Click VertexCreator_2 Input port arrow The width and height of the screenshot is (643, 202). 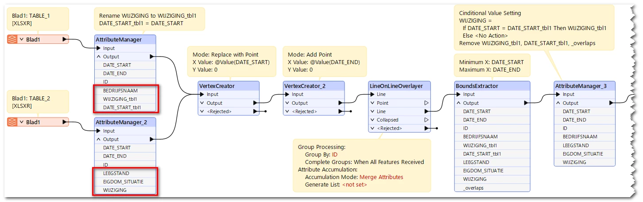pos(288,94)
